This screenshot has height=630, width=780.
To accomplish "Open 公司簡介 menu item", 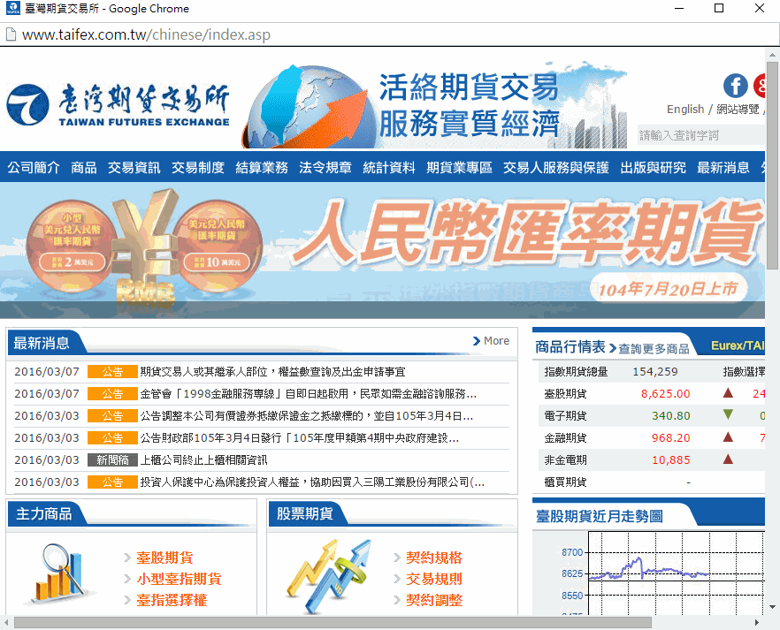I will click(34, 168).
